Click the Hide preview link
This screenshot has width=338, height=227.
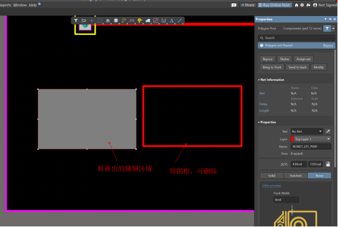point(271,186)
